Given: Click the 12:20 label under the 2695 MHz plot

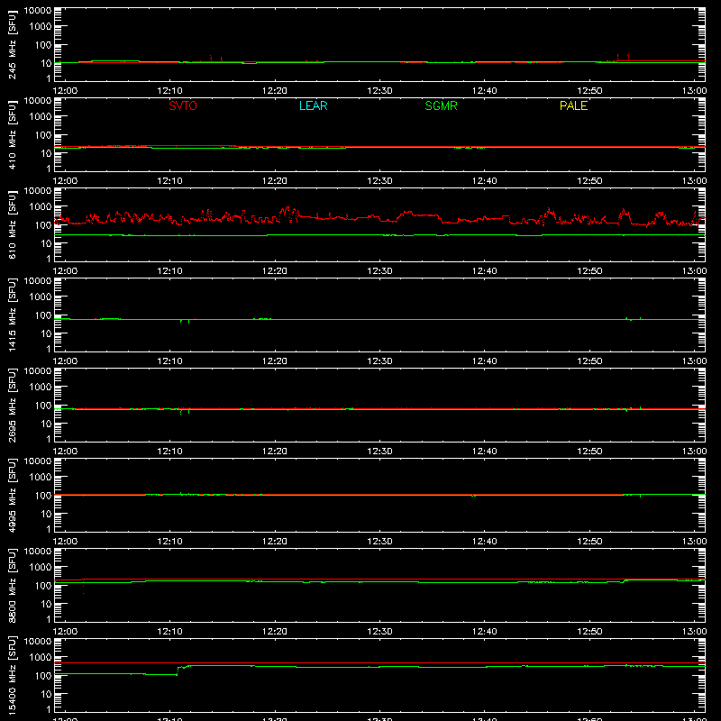Looking at the screenshot, I should point(275,452).
